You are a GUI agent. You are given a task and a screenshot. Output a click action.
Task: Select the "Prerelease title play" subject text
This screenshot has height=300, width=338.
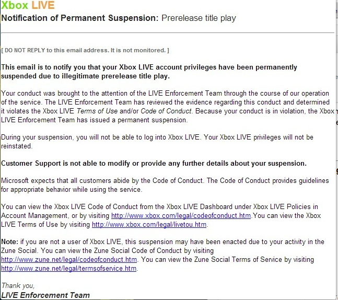pyautogui.click(x=199, y=18)
